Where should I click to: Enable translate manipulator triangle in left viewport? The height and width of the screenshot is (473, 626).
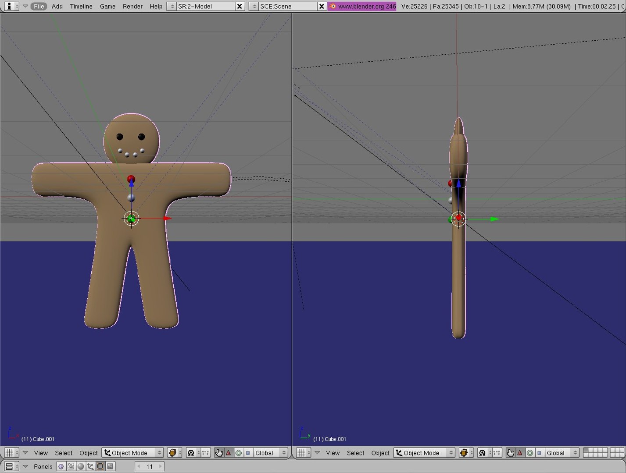click(229, 453)
